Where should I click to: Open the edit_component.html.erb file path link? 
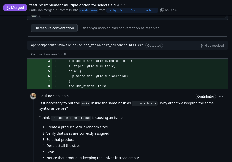(x=87, y=45)
